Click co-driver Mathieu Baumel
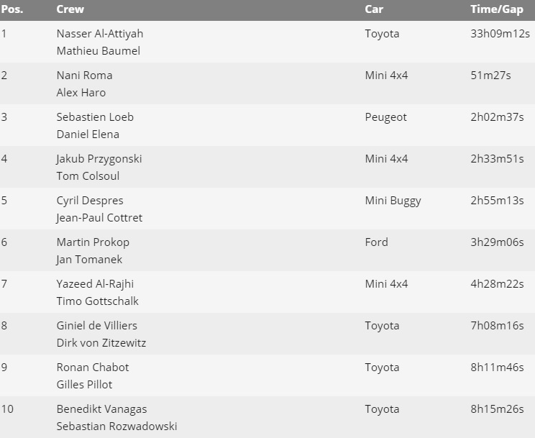The height and width of the screenshot is (438, 535). coord(99,51)
